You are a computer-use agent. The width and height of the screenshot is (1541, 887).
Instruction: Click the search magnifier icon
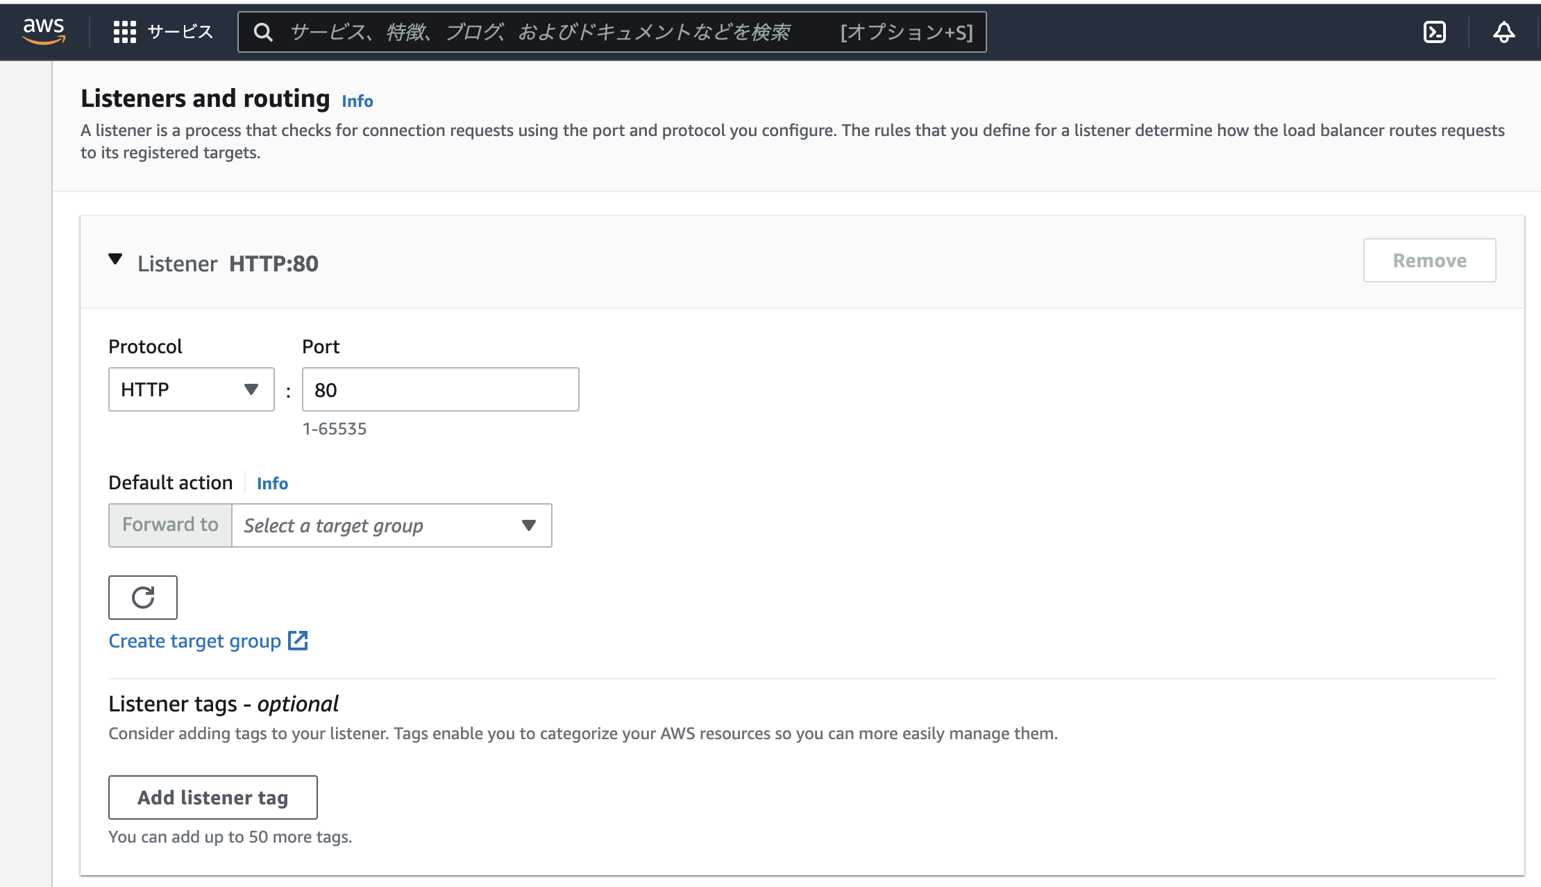point(263,32)
